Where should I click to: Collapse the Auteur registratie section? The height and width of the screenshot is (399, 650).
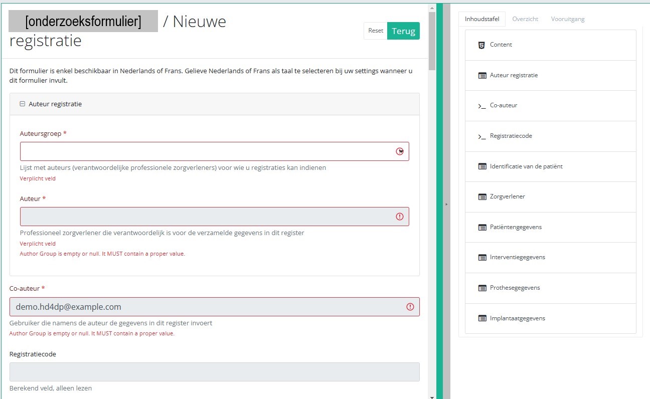pos(22,104)
